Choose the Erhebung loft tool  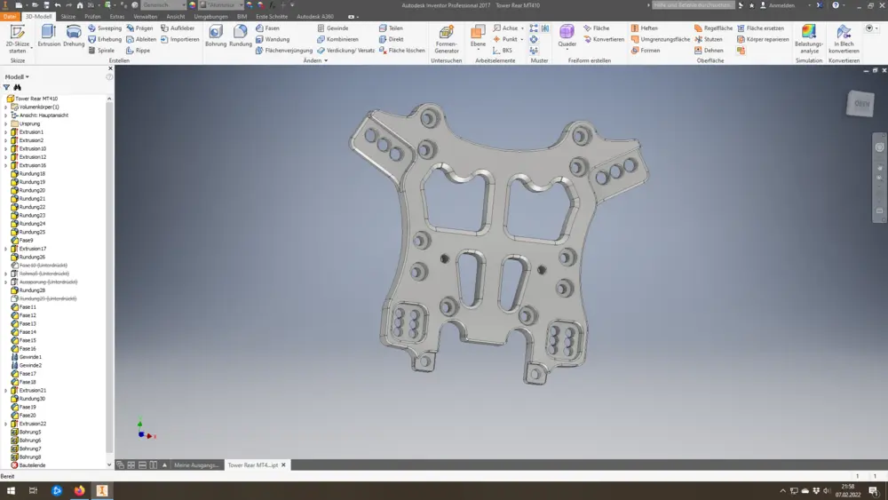pos(105,39)
